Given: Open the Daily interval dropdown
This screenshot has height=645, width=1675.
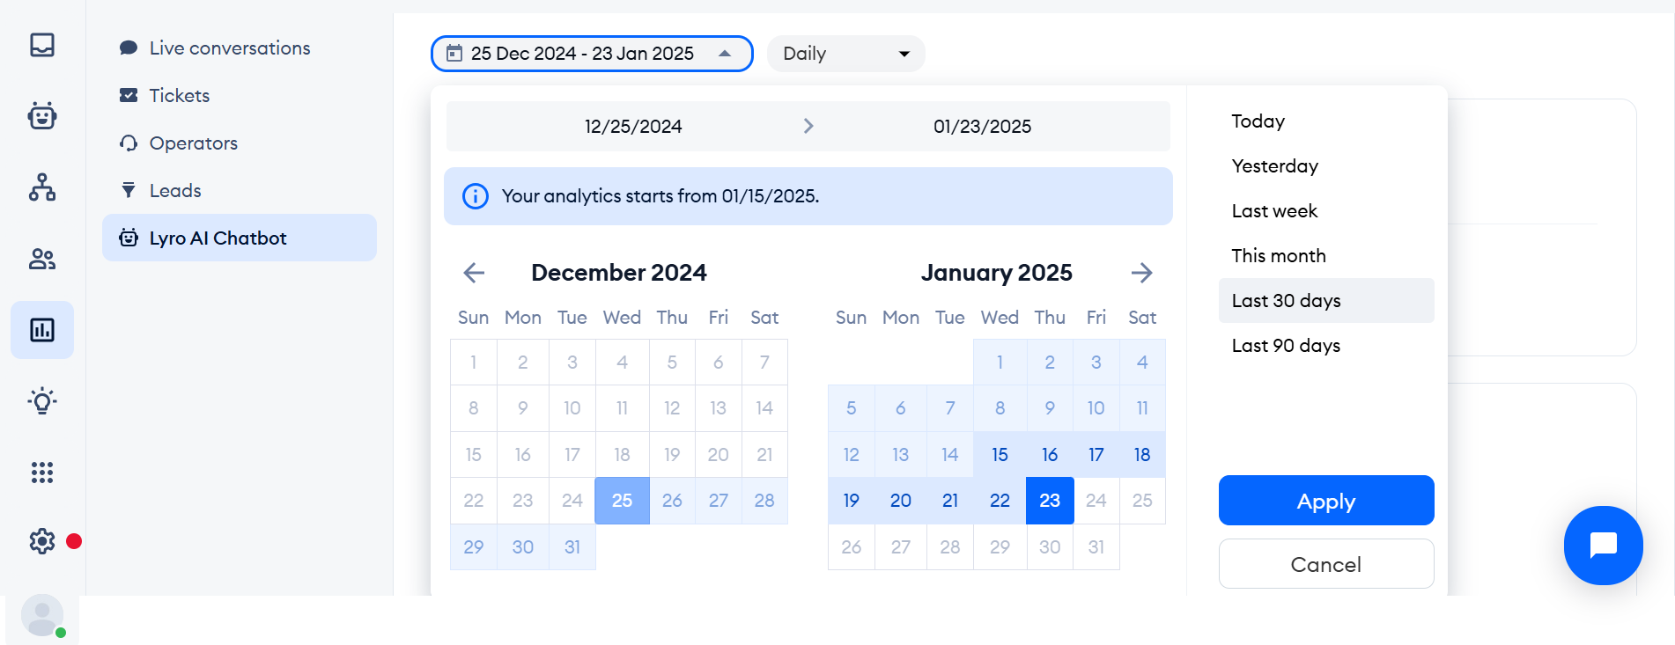Looking at the screenshot, I should tap(845, 54).
